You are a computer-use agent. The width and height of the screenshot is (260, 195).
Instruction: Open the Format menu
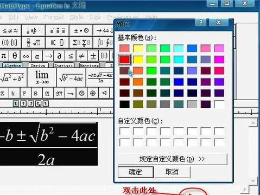pos(54,17)
